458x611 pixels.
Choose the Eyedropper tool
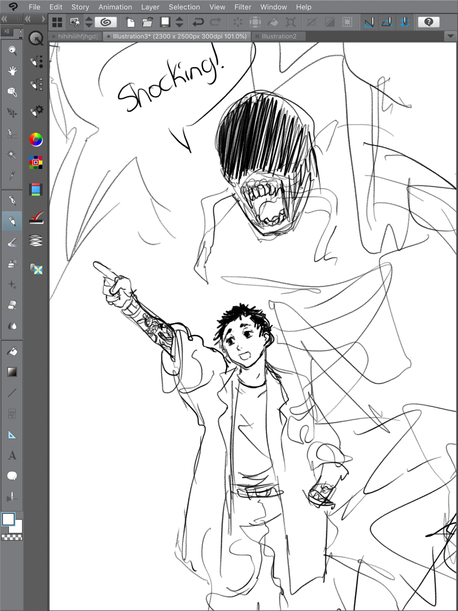pyautogui.click(x=12, y=175)
